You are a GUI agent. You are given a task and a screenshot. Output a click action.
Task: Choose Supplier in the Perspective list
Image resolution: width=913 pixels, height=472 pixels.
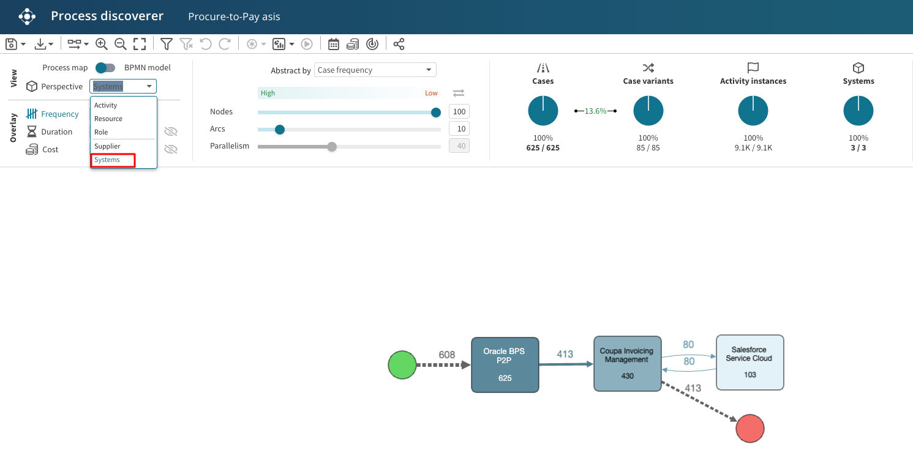tap(107, 146)
